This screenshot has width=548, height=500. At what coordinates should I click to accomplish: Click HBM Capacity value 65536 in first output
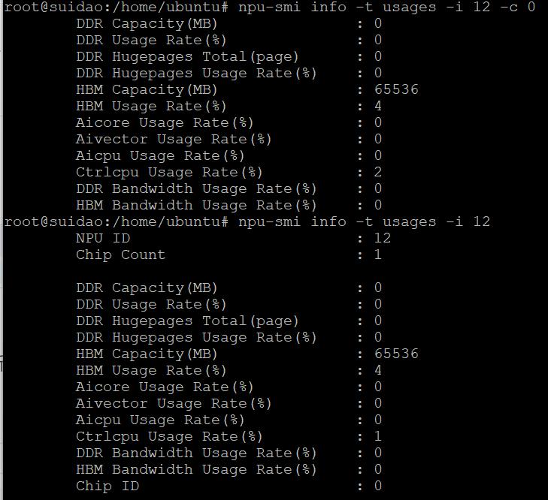(x=396, y=89)
